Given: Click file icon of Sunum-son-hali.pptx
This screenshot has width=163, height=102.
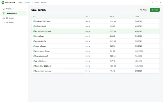Looking at the screenshot, I should (x=34, y=71).
